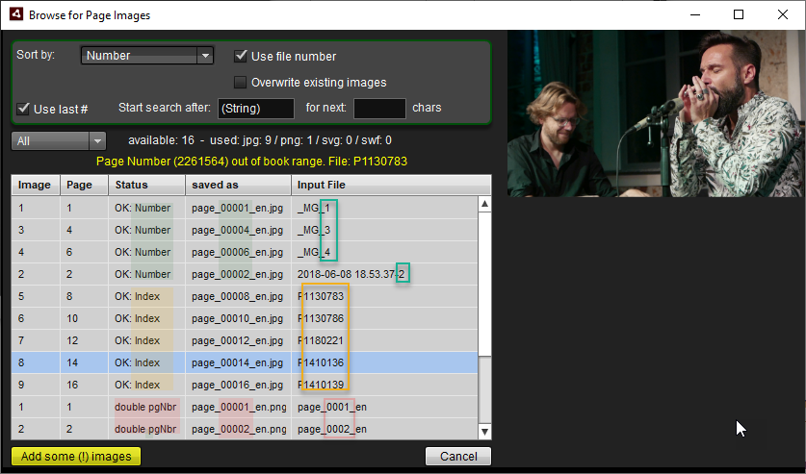Maximize the Browse for Page Images window
Viewport: 806px width, 474px height.
click(739, 14)
